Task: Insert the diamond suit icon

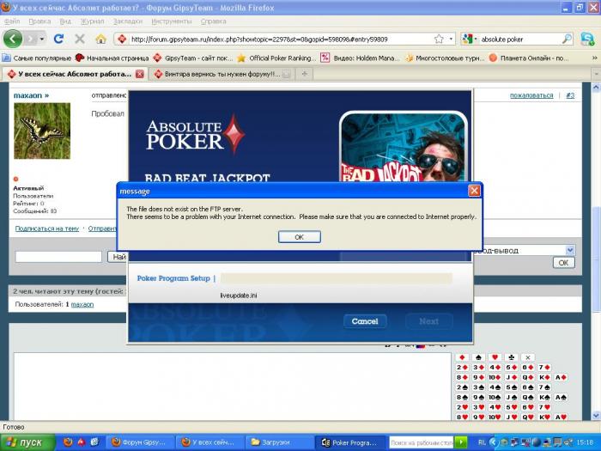Action: point(462,357)
